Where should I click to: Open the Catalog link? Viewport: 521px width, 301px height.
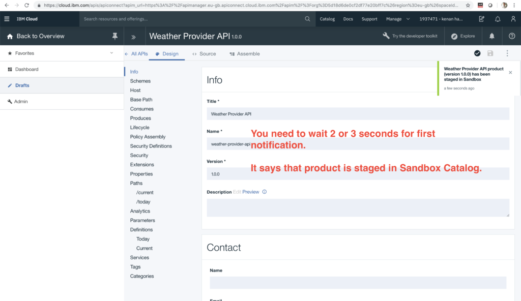[327, 19]
